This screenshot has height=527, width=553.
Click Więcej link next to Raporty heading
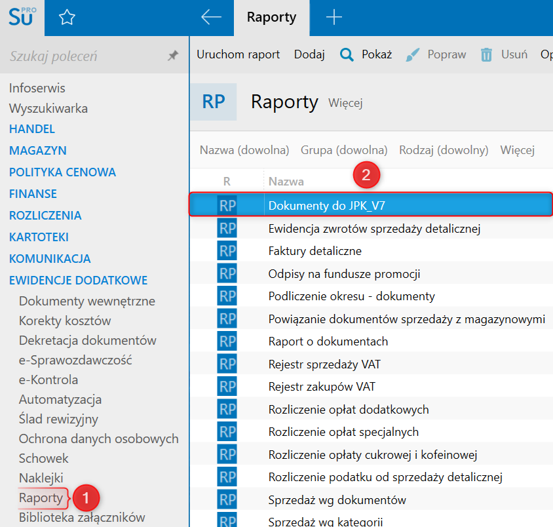[x=345, y=103]
